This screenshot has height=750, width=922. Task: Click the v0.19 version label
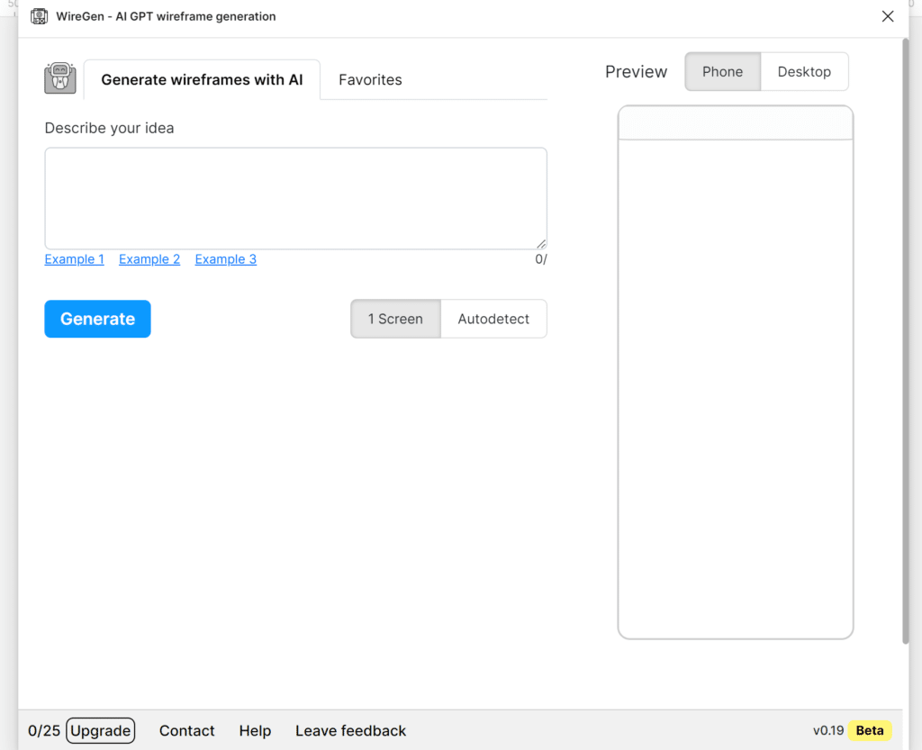point(828,730)
